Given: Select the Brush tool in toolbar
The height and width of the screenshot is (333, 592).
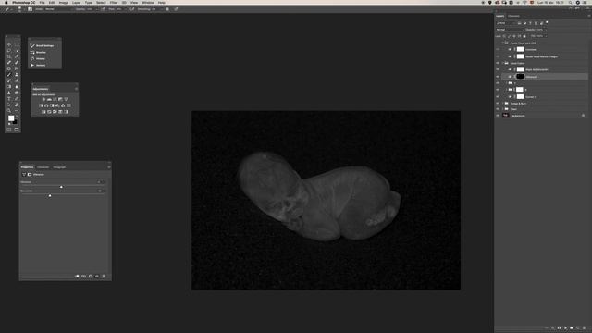Looking at the screenshot, I should 9,74.
